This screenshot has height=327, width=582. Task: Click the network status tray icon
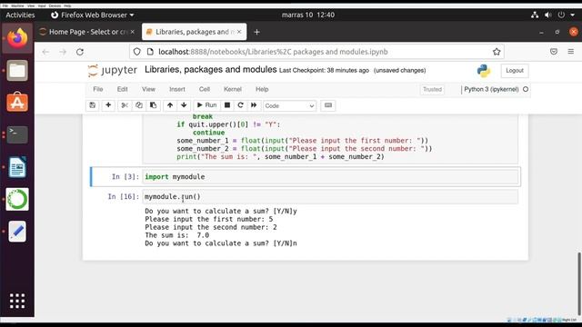pyautogui.click(x=535, y=15)
